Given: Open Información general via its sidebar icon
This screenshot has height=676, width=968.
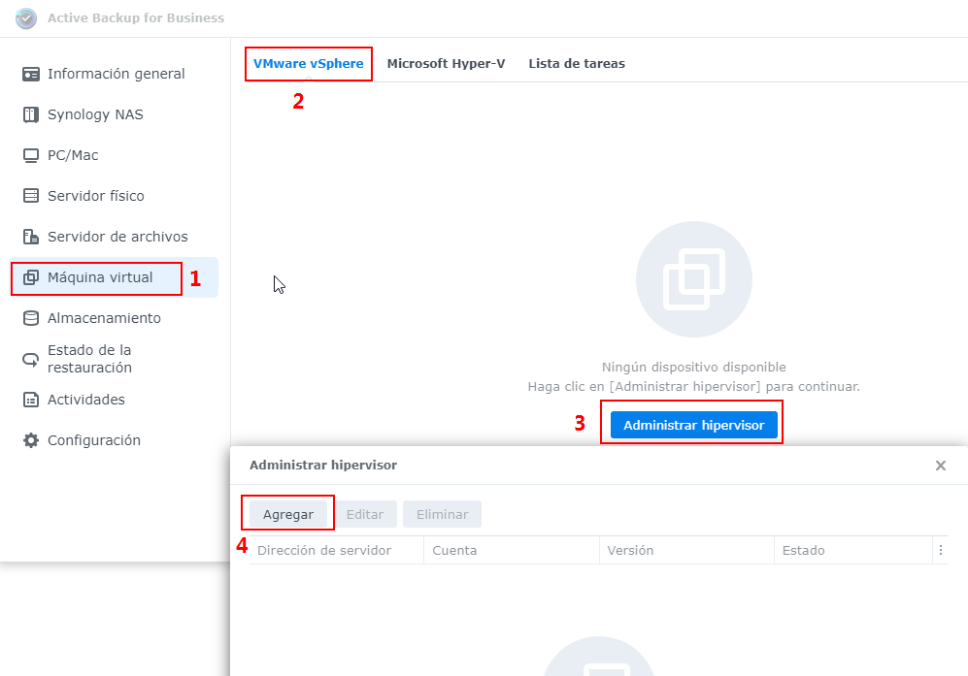Looking at the screenshot, I should click(x=31, y=74).
